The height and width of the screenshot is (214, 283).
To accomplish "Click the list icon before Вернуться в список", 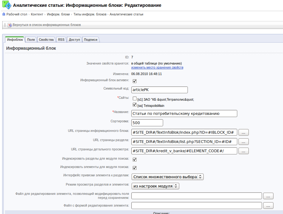I will point(10,25).
